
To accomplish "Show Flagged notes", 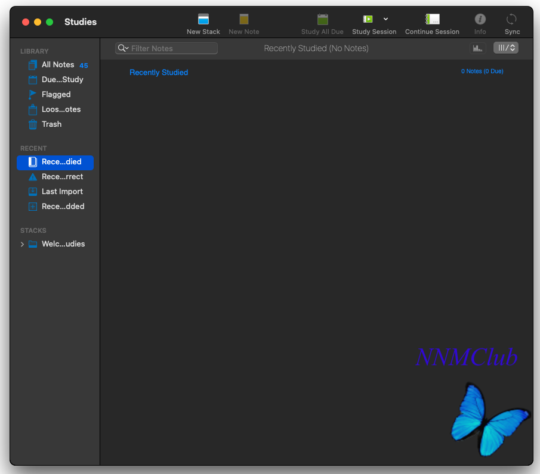I will [55, 95].
